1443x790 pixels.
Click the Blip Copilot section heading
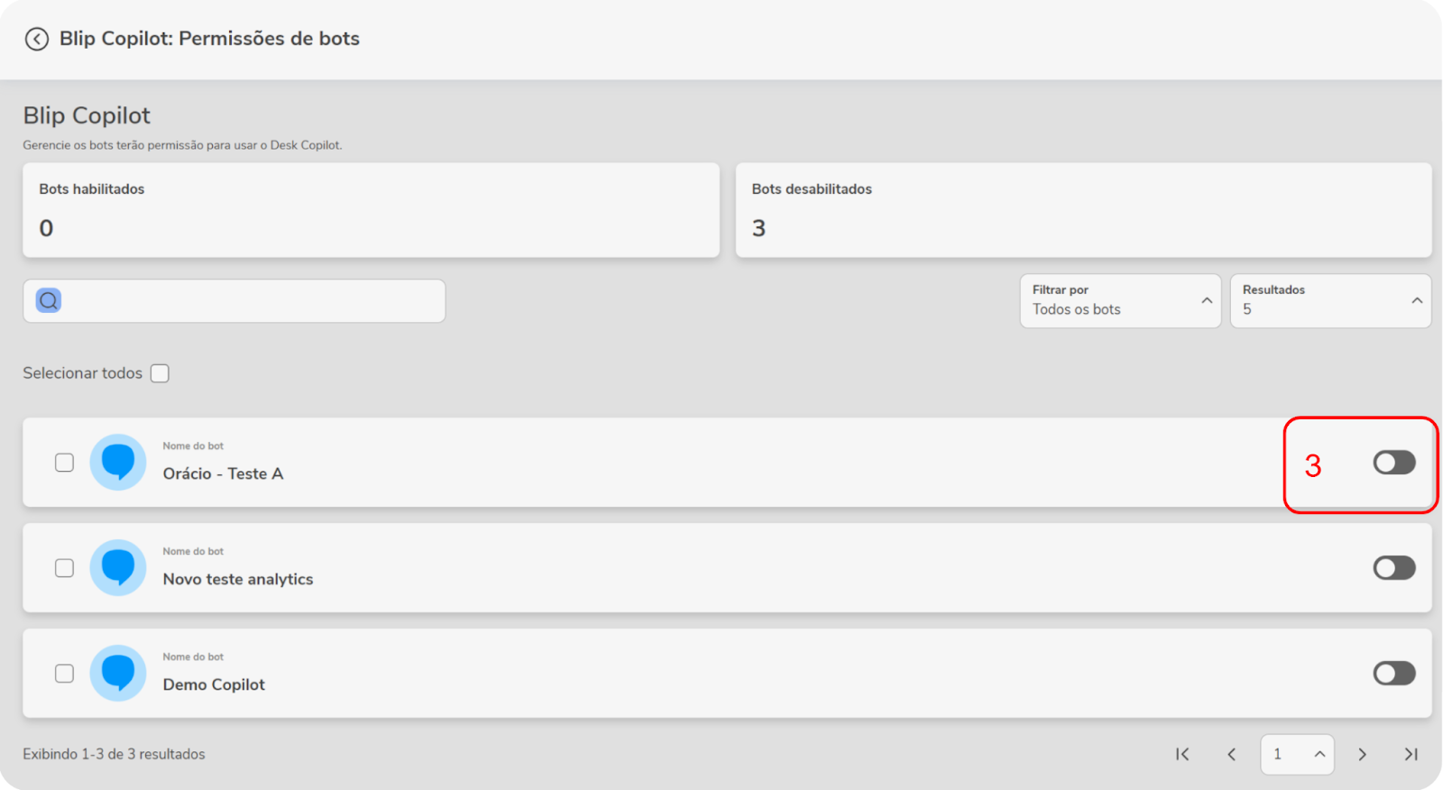tap(87, 115)
